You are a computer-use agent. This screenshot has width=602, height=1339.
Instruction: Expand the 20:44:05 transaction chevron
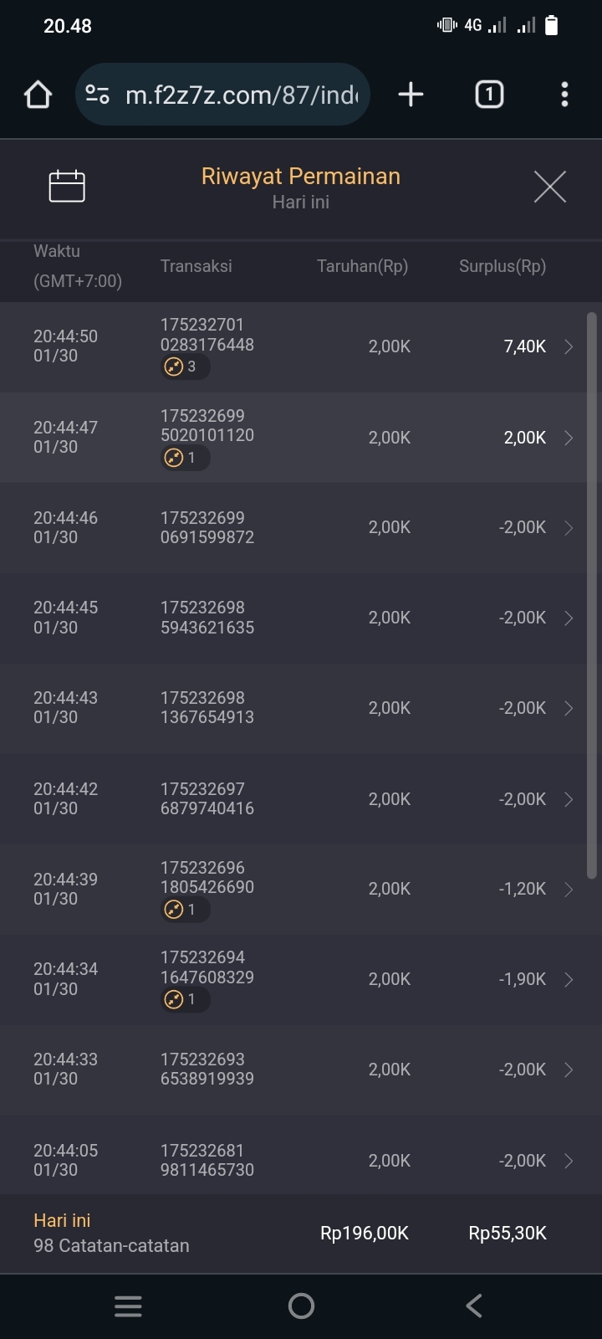pos(569,1161)
